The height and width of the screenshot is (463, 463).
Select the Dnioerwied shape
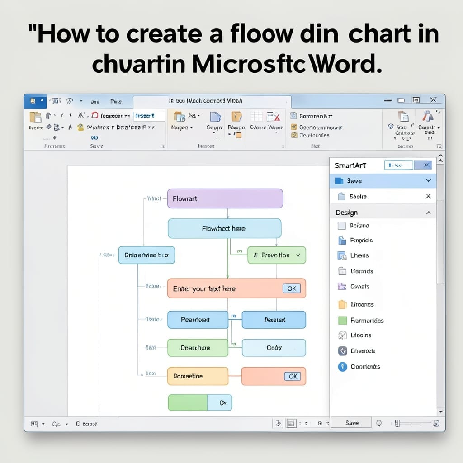tap(146, 255)
